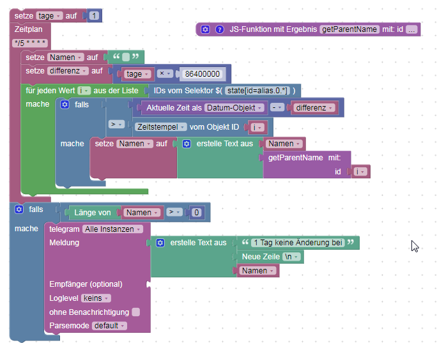Edit the number field '1' in setze tage
The image size is (444, 343).
coord(94,16)
